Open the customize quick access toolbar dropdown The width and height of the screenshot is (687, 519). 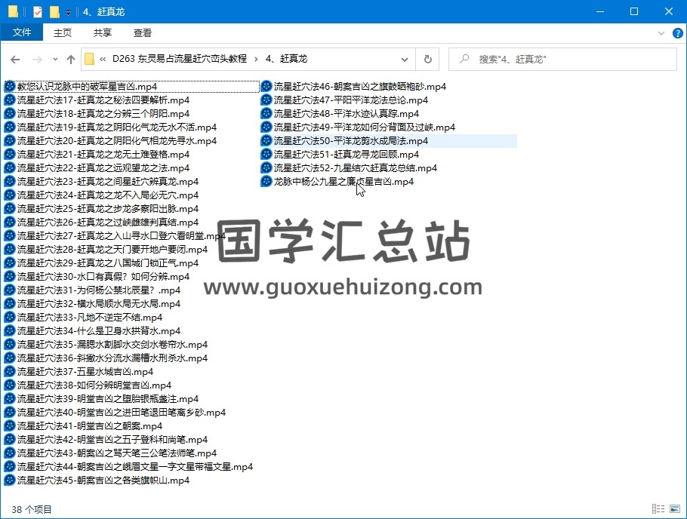68,12
